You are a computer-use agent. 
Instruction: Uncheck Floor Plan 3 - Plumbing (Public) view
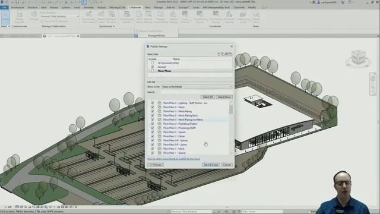coord(153,124)
